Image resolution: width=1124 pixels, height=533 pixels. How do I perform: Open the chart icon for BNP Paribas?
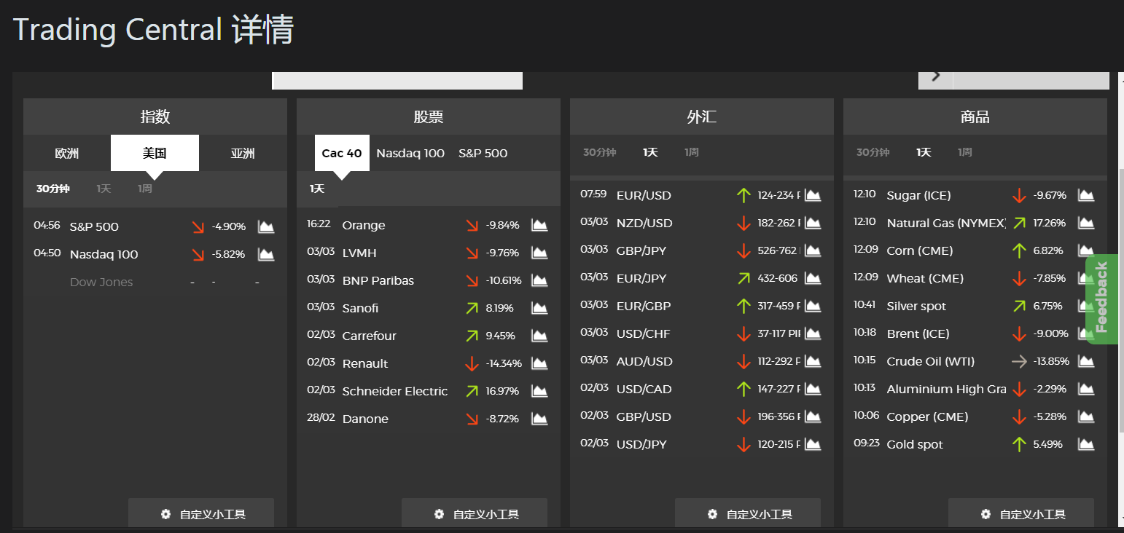(539, 280)
